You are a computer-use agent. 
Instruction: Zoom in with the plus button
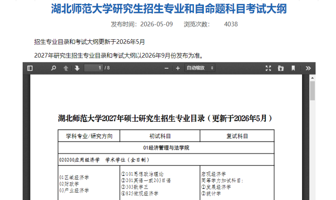(178, 68)
